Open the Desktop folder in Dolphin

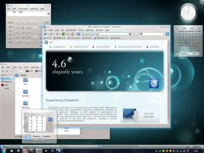tap(25, 93)
